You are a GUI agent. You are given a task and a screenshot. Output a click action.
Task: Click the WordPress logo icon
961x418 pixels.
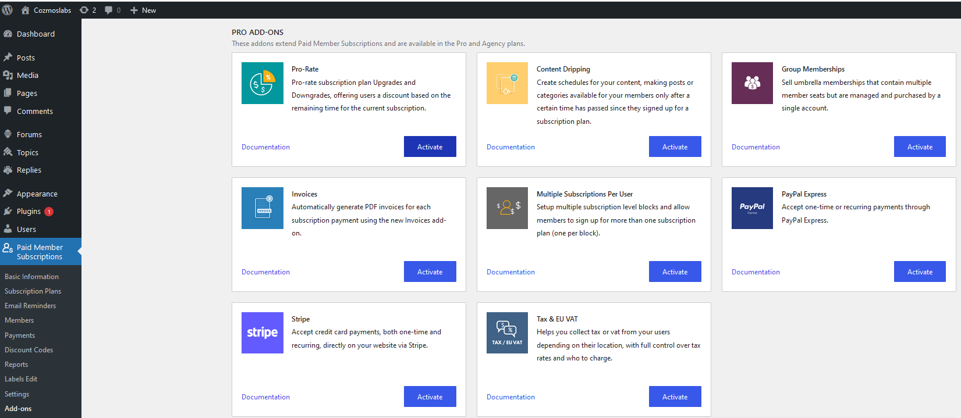(8, 10)
